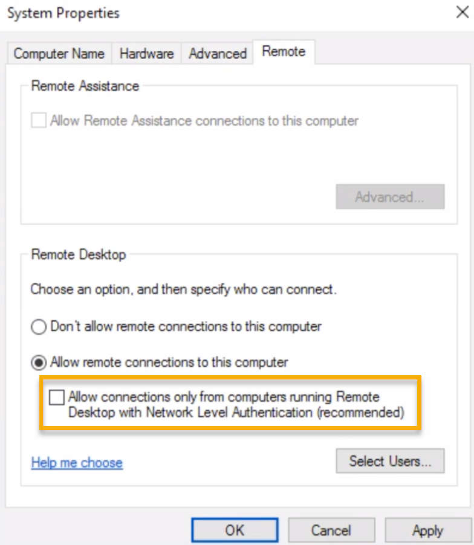Enable the Network Level Authentication checkbox
Viewport: 474px width, 545px height.
(x=57, y=398)
